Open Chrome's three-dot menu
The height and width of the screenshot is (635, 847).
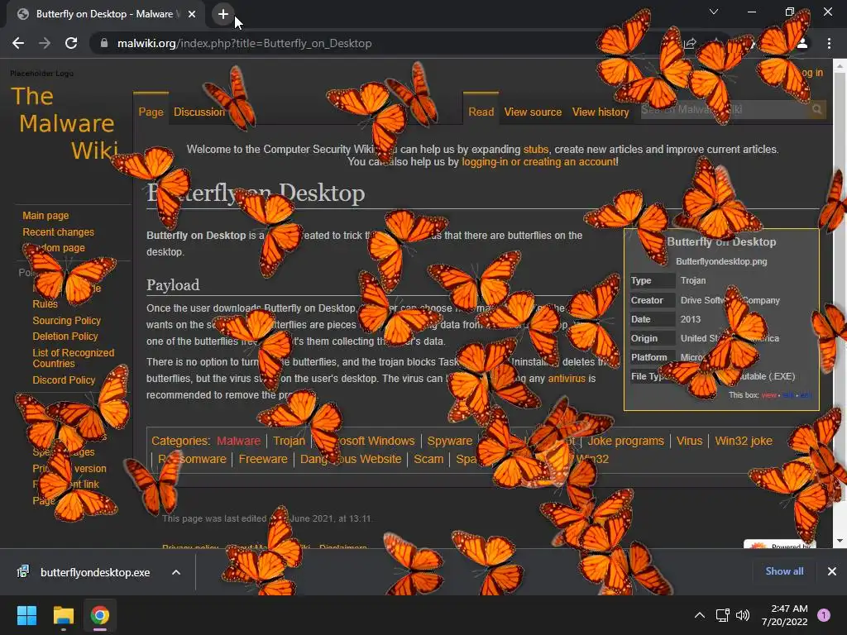829,43
